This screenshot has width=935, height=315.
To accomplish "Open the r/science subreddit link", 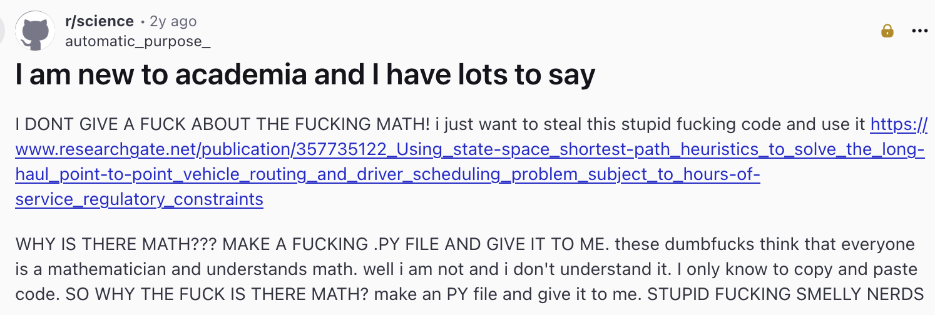I will click(x=99, y=21).
